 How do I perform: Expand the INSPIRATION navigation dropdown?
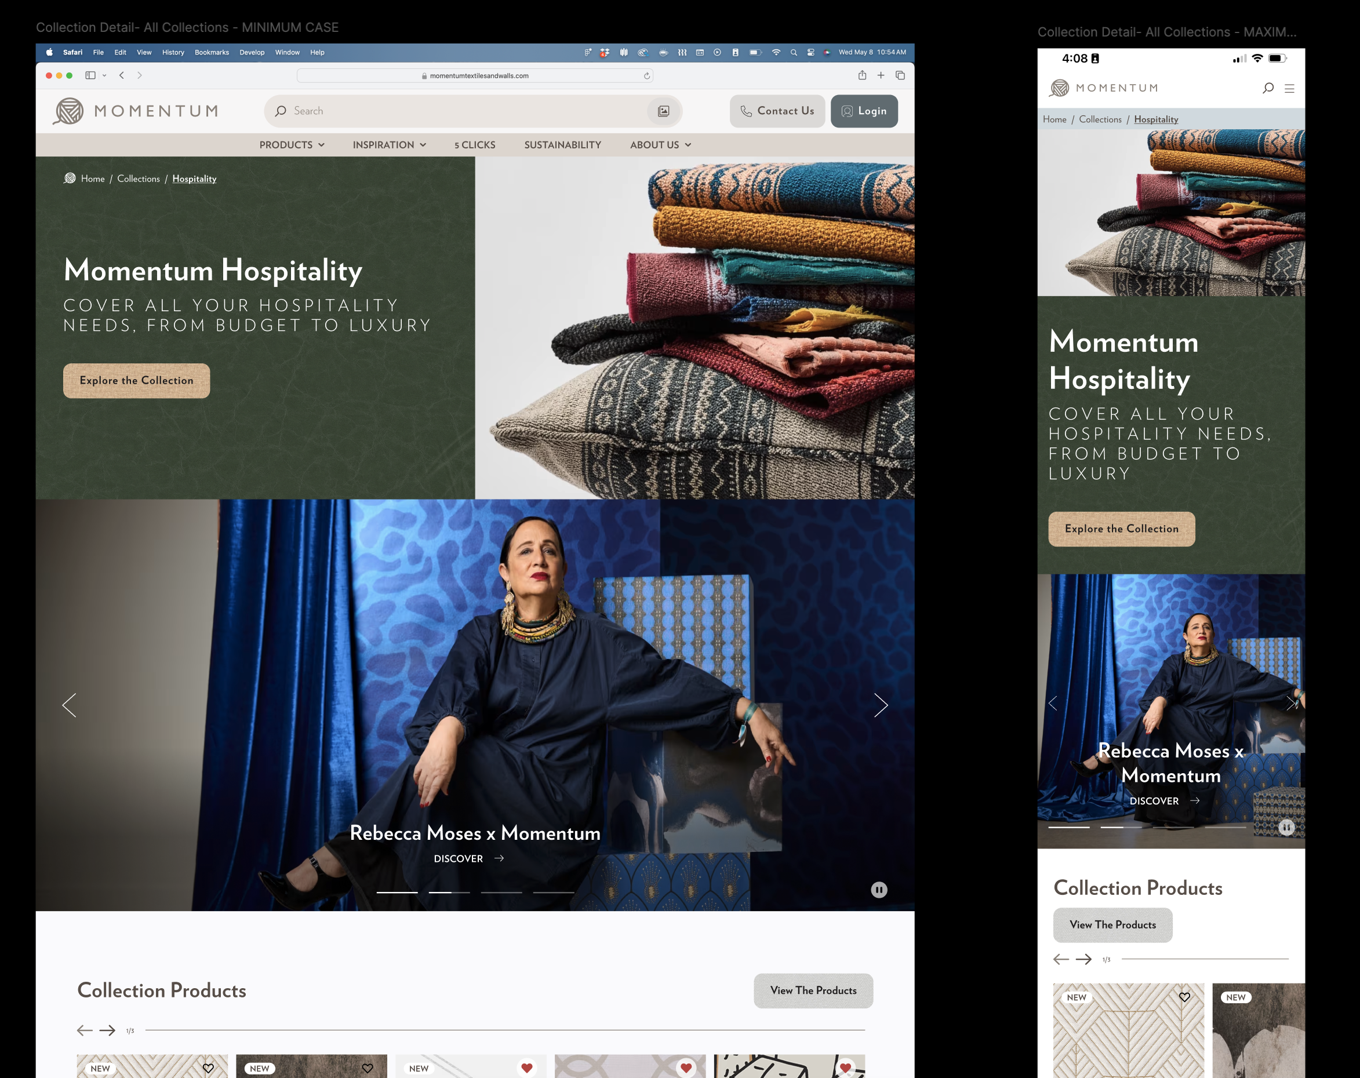point(389,145)
